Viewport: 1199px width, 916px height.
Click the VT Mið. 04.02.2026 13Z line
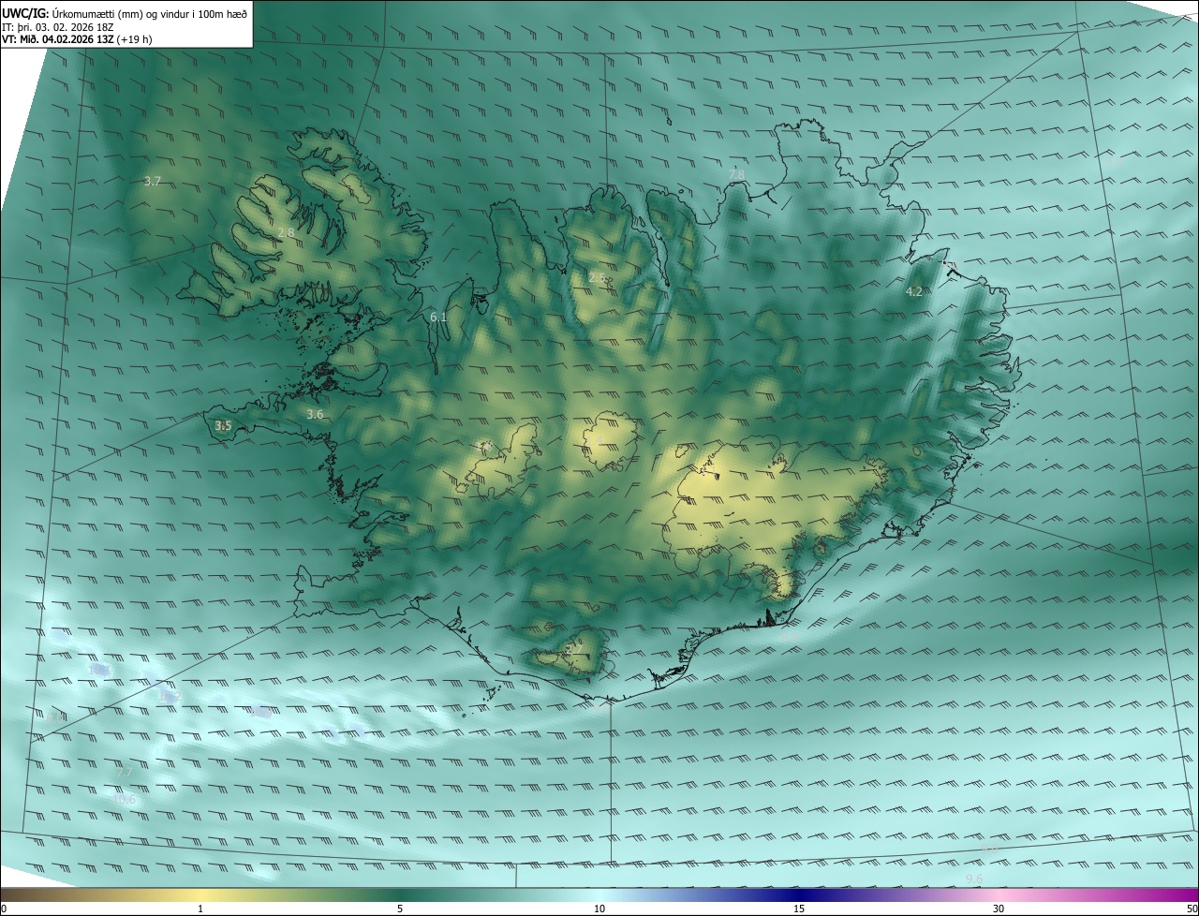click(77, 39)
